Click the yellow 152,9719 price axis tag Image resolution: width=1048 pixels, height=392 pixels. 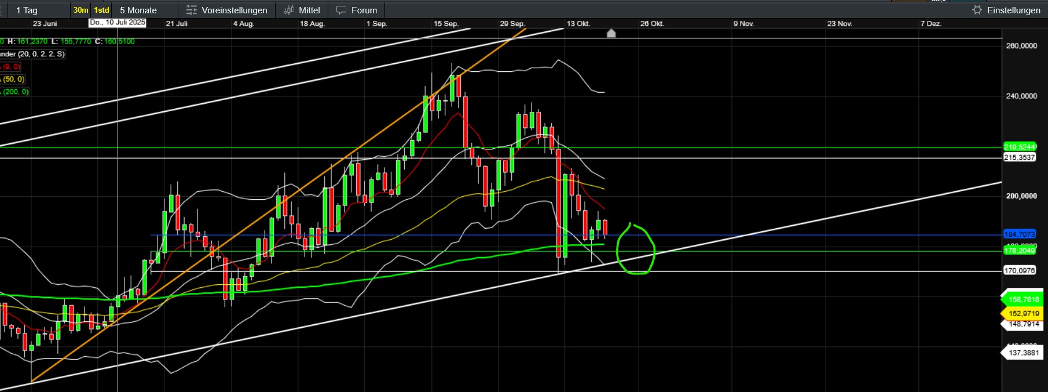[x=1023, y=313]
